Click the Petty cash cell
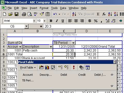Image resolution: width=124 pixels, height=93 pixels. [38, 50]
